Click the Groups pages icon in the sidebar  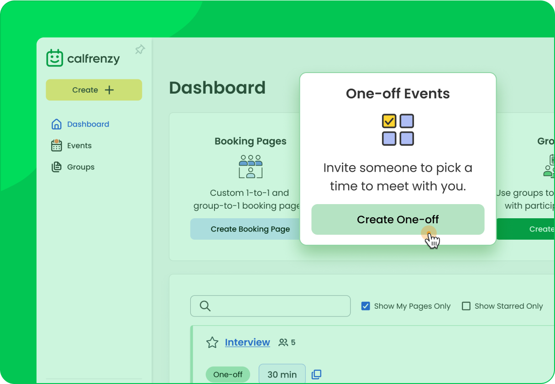tap(56, 167)
